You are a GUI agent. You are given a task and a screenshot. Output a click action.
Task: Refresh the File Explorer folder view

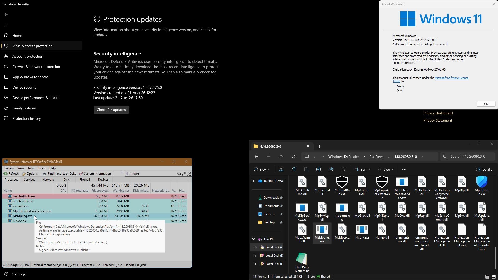(x=293, y=157)
